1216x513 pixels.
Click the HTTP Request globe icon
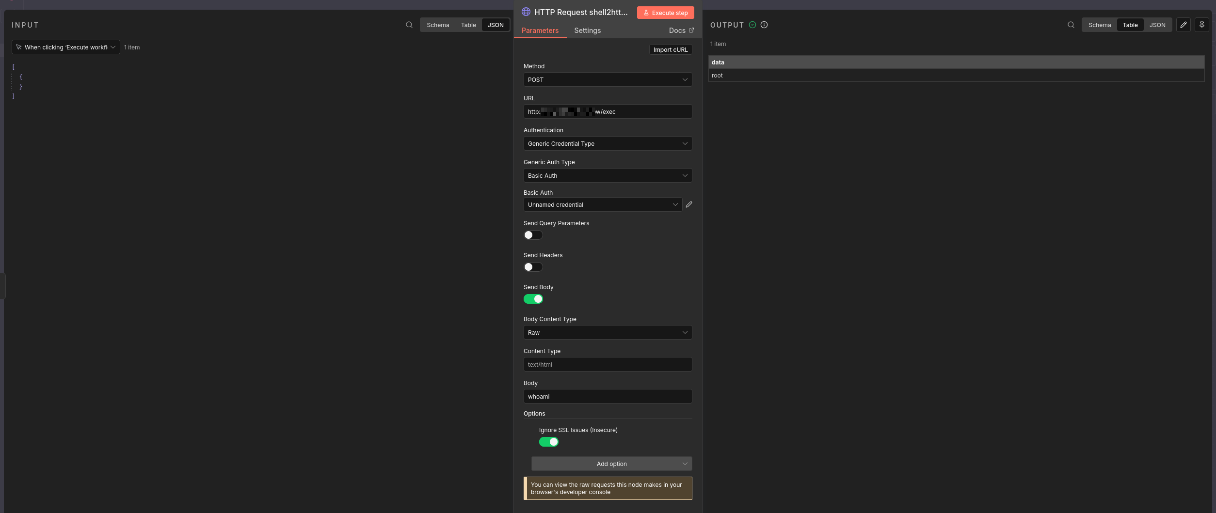pyautogui.click(x=526, y=12)
